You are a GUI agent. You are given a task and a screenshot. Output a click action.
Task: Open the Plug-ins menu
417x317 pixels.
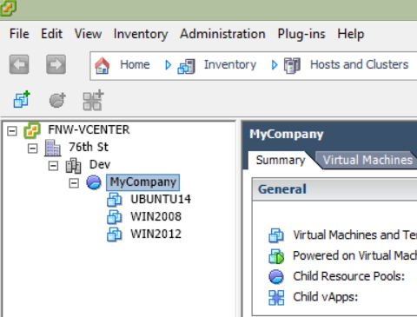(301, 34)
